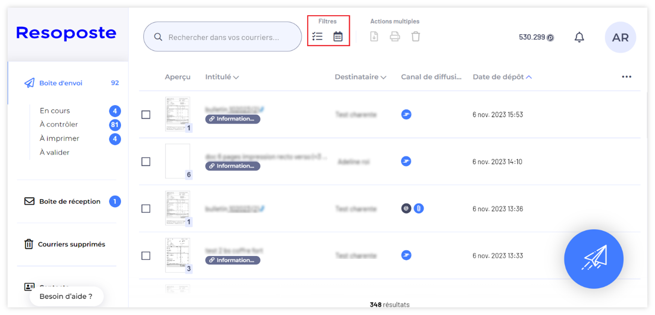This screenshot has width=655, height=315.
Task: Click the postal channel icon in 13:33 row
Action: 406,255
